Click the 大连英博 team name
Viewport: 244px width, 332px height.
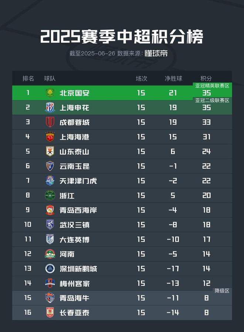[x=74, y=240]
